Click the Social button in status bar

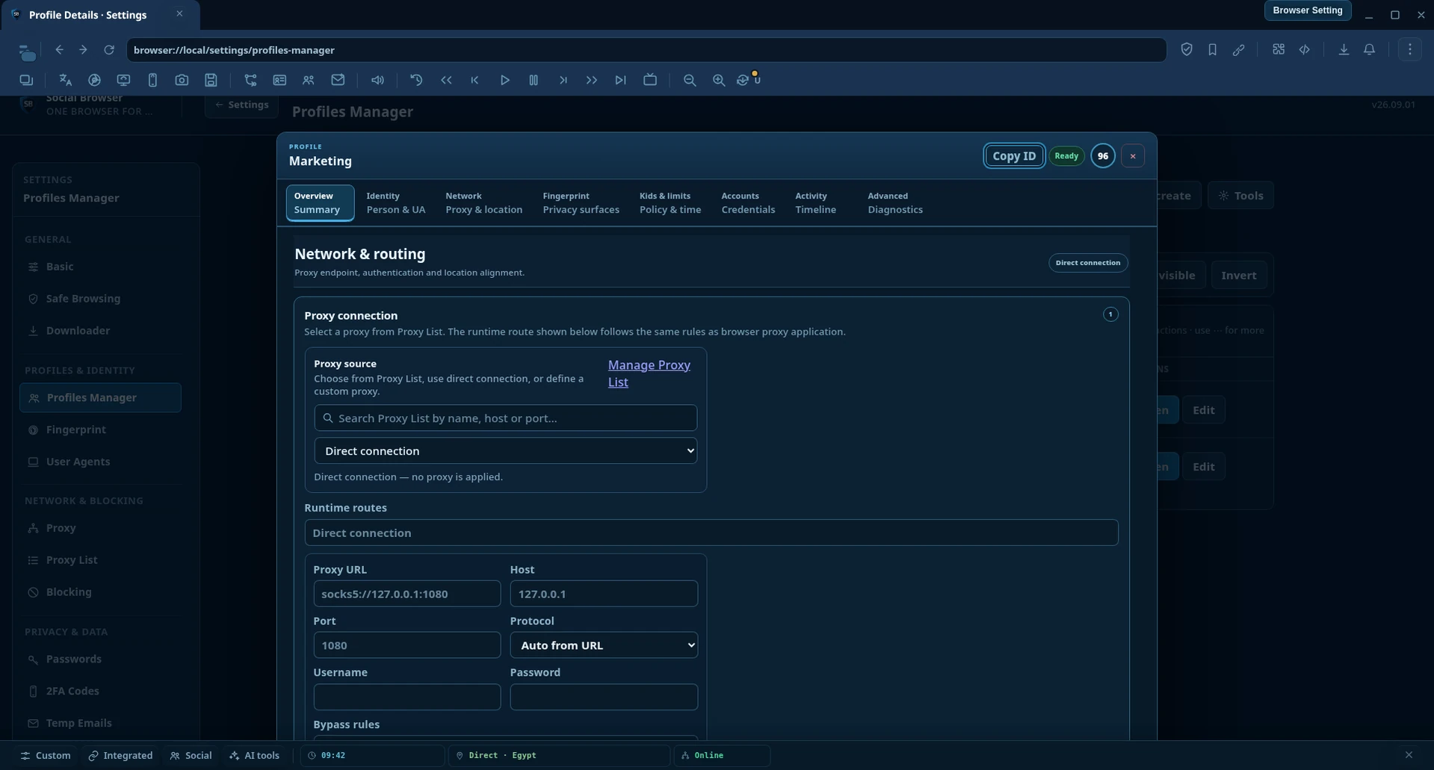click(x=191, y=756)
